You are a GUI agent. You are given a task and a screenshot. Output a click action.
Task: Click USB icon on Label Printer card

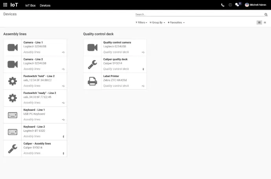[x=143, y=86]
